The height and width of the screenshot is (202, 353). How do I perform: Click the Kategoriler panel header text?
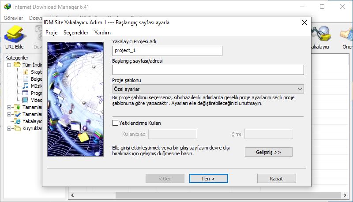click(17, 58)
